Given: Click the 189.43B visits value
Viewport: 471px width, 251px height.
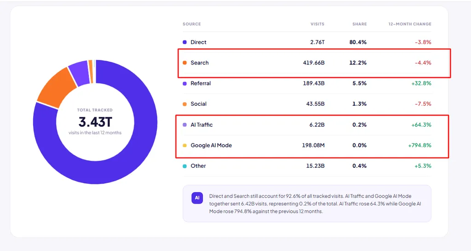Looking at the screenshot, I should tap(314, 84).
